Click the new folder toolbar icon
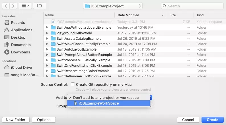Viewport: 226px width, 125px height. click(40, 6)
